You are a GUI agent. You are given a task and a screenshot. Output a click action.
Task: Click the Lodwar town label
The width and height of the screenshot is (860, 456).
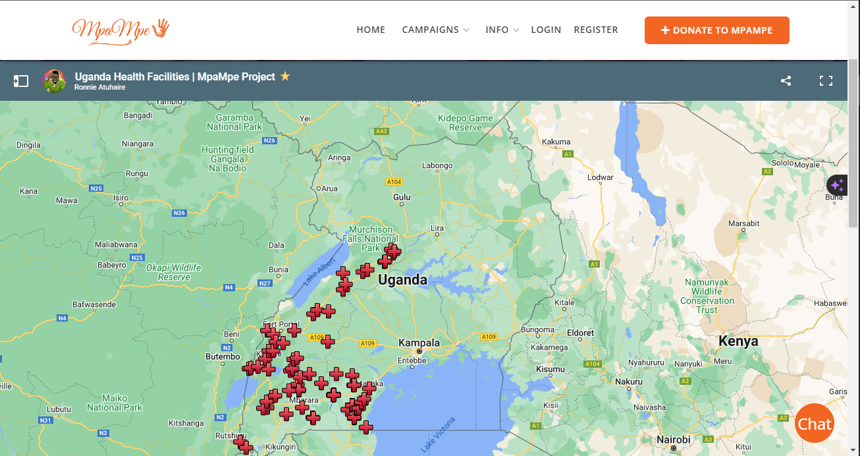point(600,177)
